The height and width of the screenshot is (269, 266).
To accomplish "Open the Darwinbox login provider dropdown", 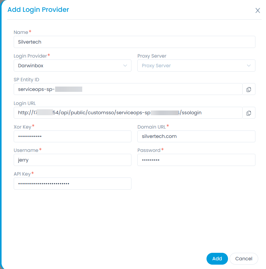I will [x=72, y=66].
